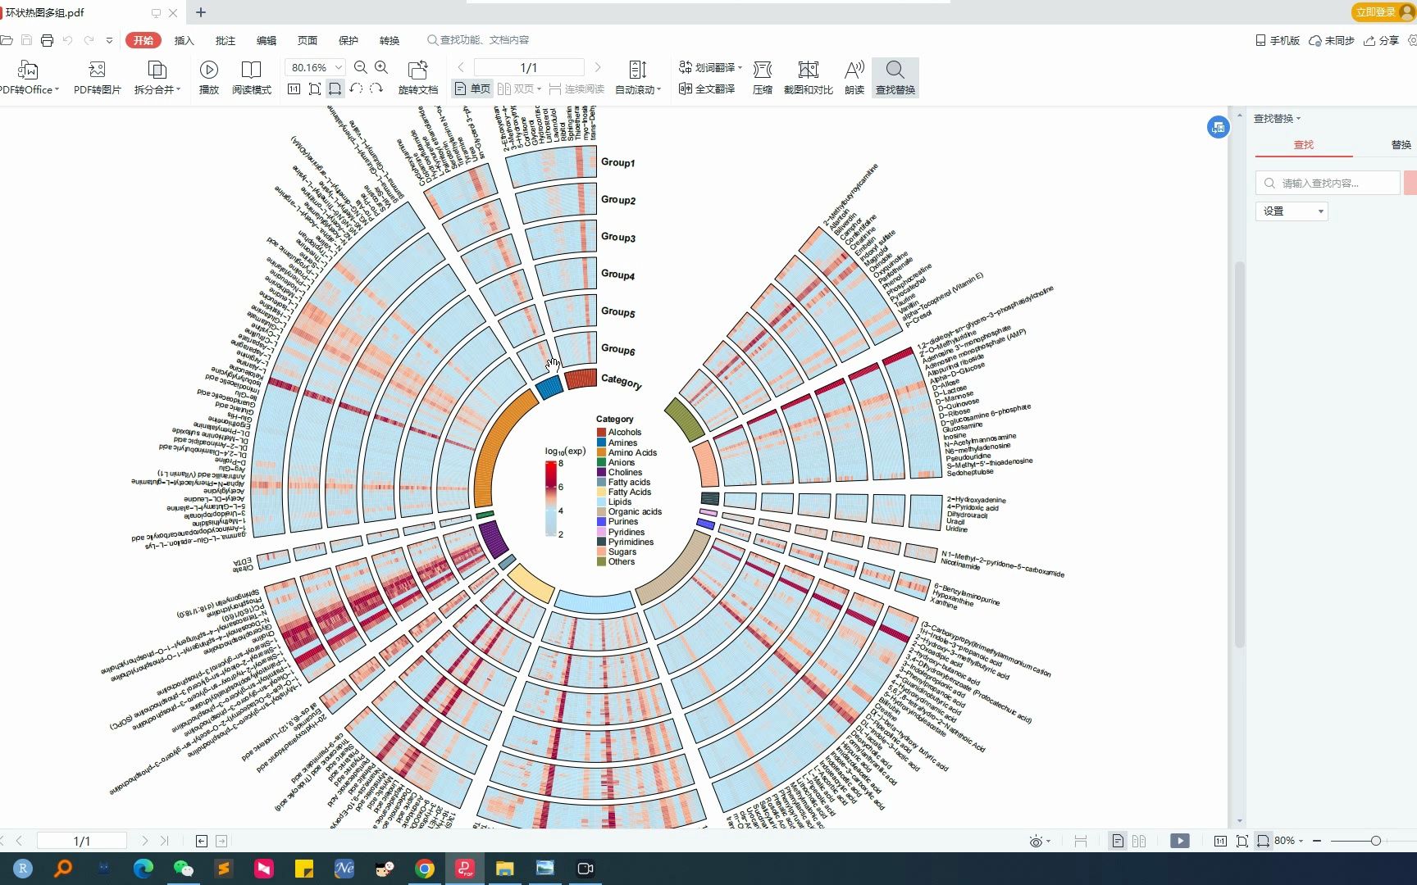Open the 拆分合并 split-merge tool
The image size is (1417, 885).
[157, 78]
